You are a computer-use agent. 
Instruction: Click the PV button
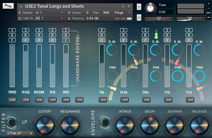(x=209, y=17)
